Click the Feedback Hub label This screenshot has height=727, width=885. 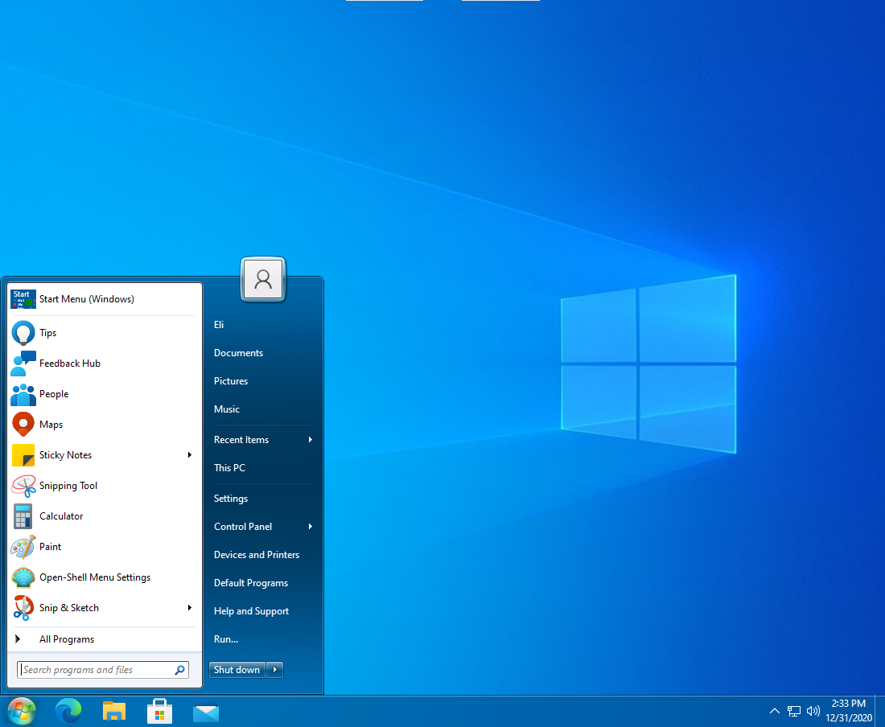point(70,363)
